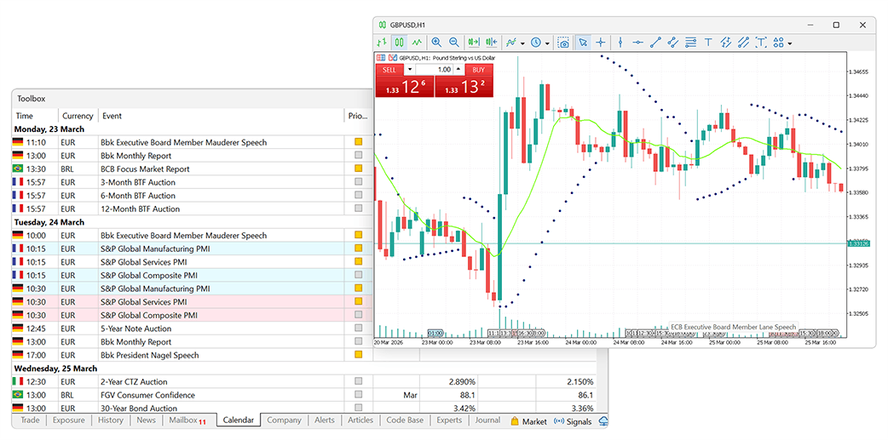This screenshot has width=888, height=440.
Task: Open the Code Base tab
Action: (404, 420)
